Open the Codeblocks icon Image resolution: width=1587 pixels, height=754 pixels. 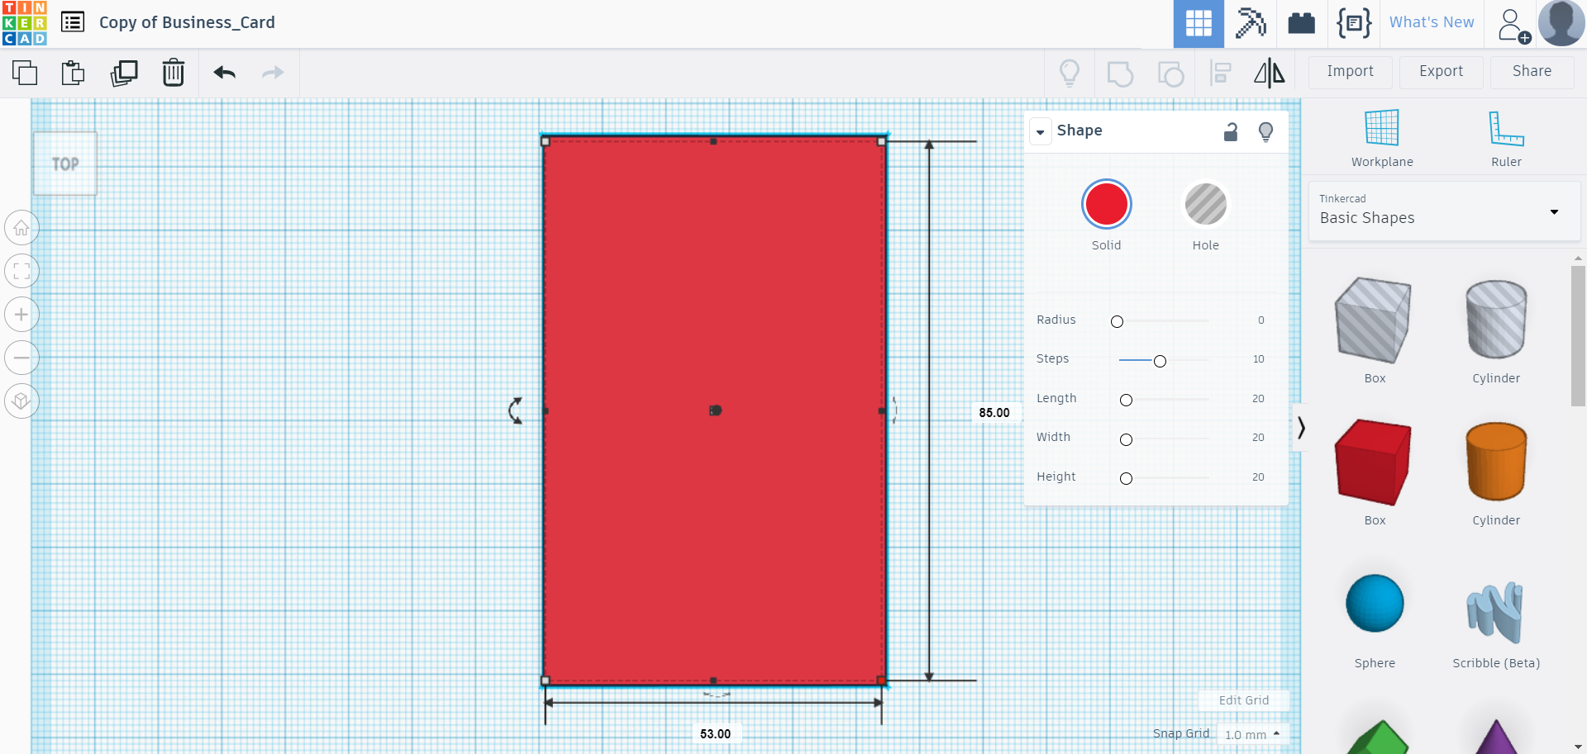tap(1354, 23)
